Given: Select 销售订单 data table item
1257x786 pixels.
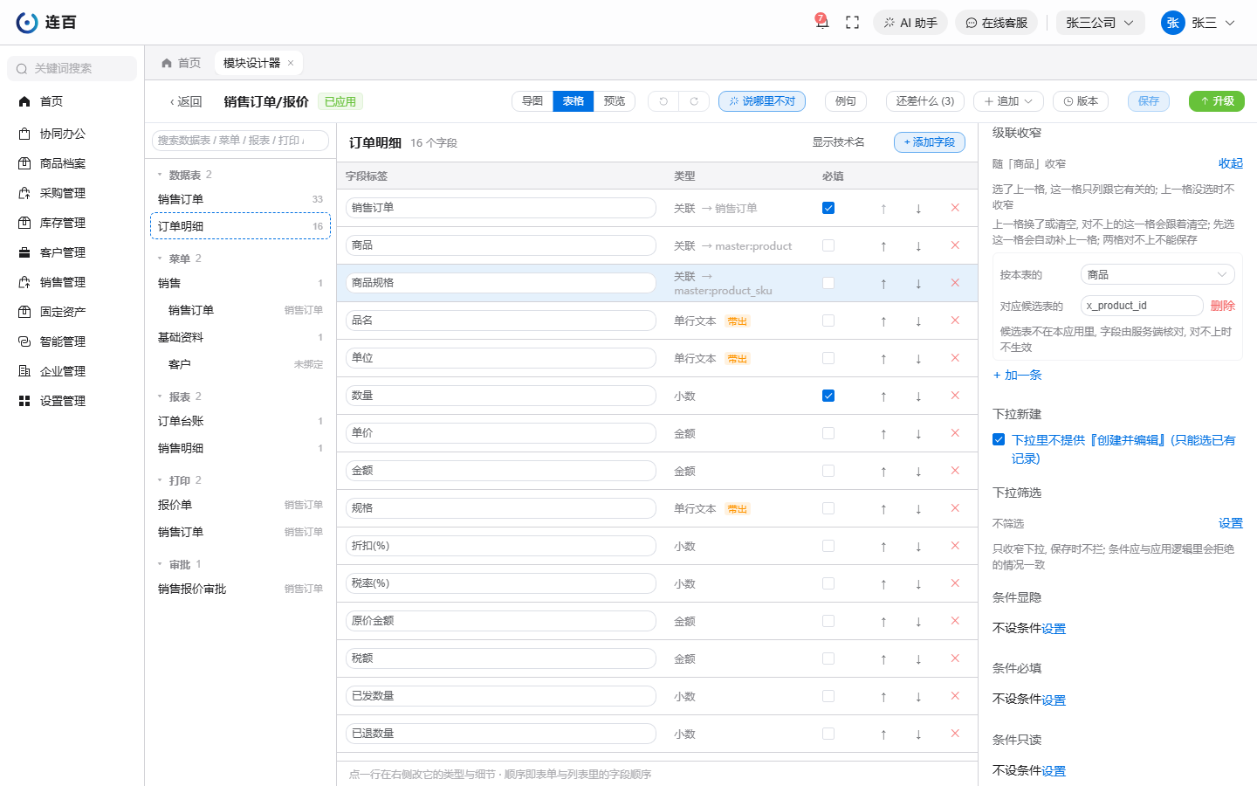Looking at the screenshot, I should [240, 199].
